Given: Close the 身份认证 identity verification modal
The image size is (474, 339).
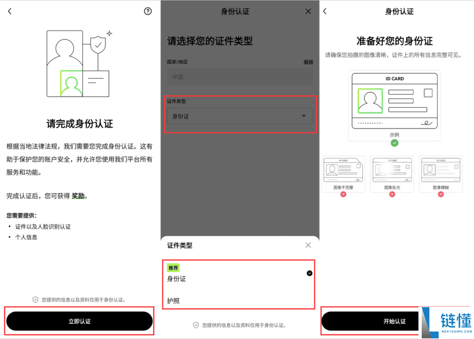Looking at the screenshot, I should (308, 11).
